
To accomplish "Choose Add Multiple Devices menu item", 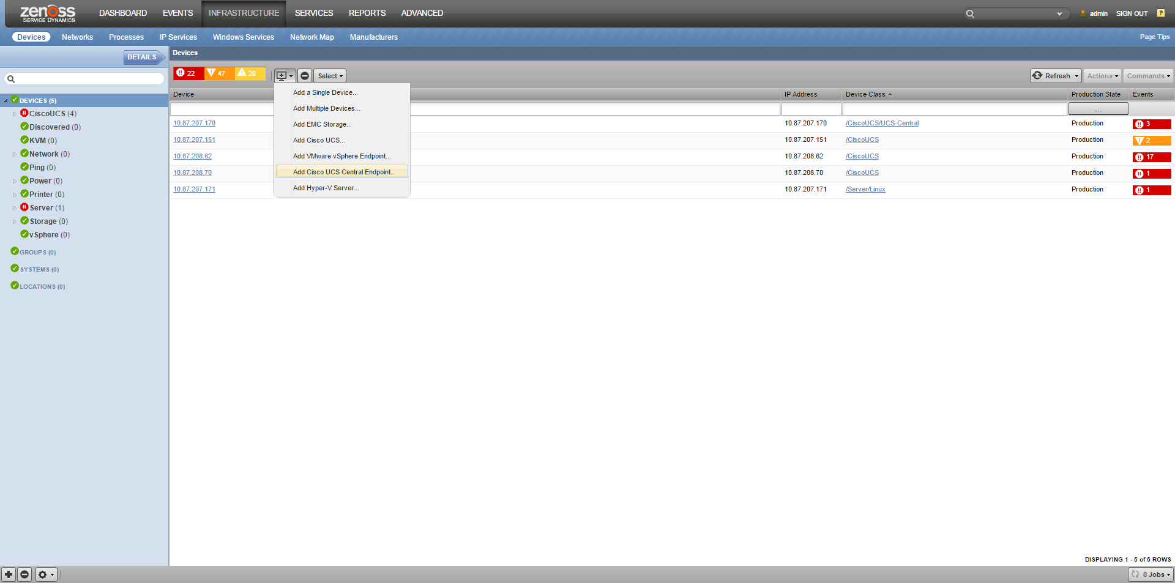I will pos(342,108).
